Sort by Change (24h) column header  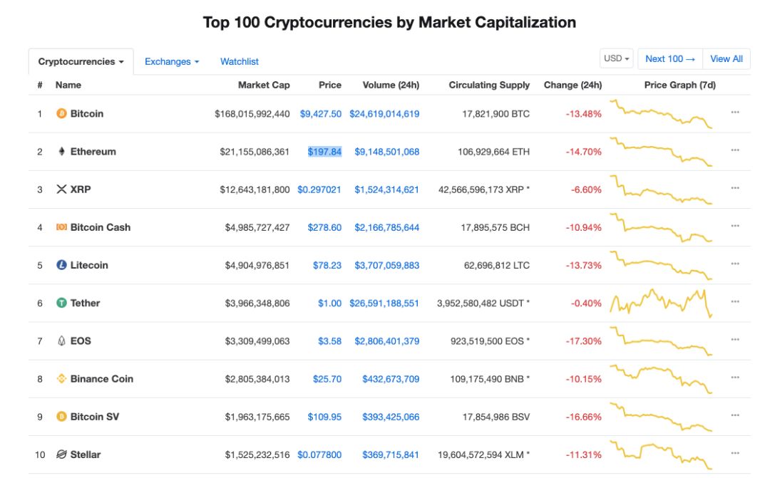pos(573,85)
